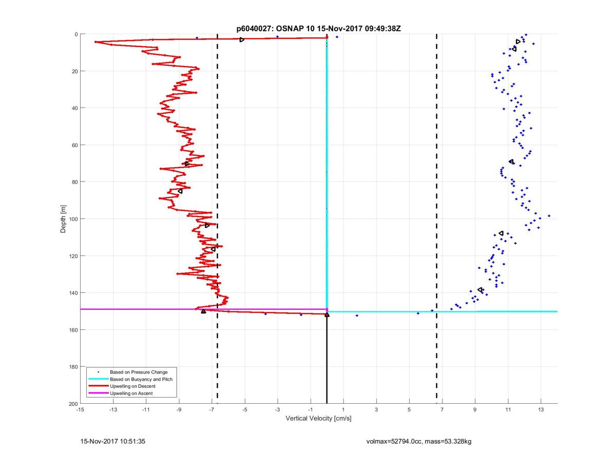This screenshot has height=454, width=616.
Task: Click legend entry "Based on Buoyancy and Pitch"
Action: [x=141, y=379]
